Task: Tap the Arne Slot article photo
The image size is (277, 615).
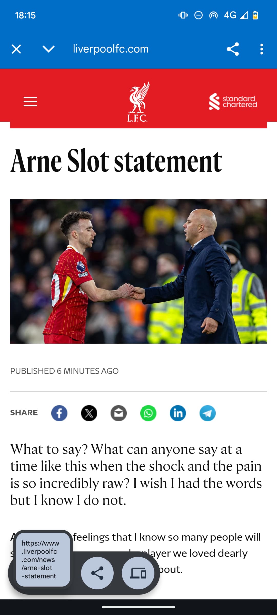Action: pyautogui.click(x=138, y=271)
